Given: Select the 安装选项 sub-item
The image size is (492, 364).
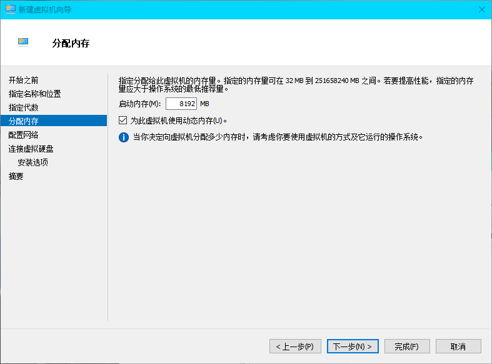Looking at the screenshot, I should (33, 162).
